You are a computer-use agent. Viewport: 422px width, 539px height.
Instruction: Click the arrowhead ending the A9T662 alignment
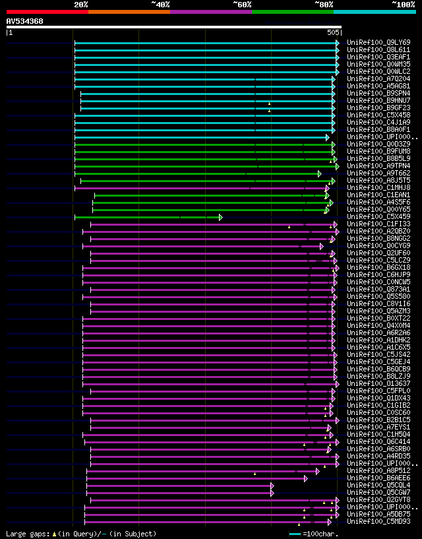coord(320,174)
